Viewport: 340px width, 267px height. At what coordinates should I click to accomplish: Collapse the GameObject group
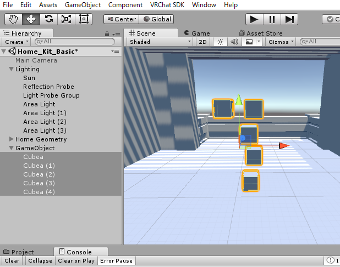11,148
